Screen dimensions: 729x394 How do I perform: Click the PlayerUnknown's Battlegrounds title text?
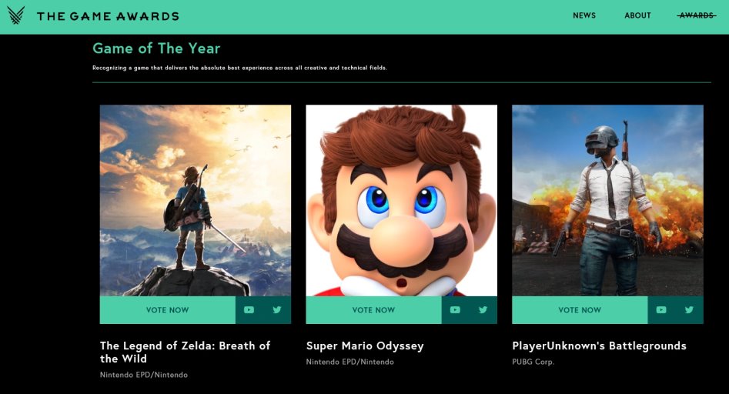click(x=599, y=346)
